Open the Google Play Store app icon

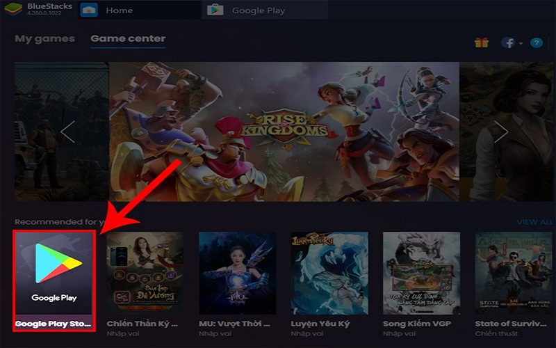coord(54,273)
